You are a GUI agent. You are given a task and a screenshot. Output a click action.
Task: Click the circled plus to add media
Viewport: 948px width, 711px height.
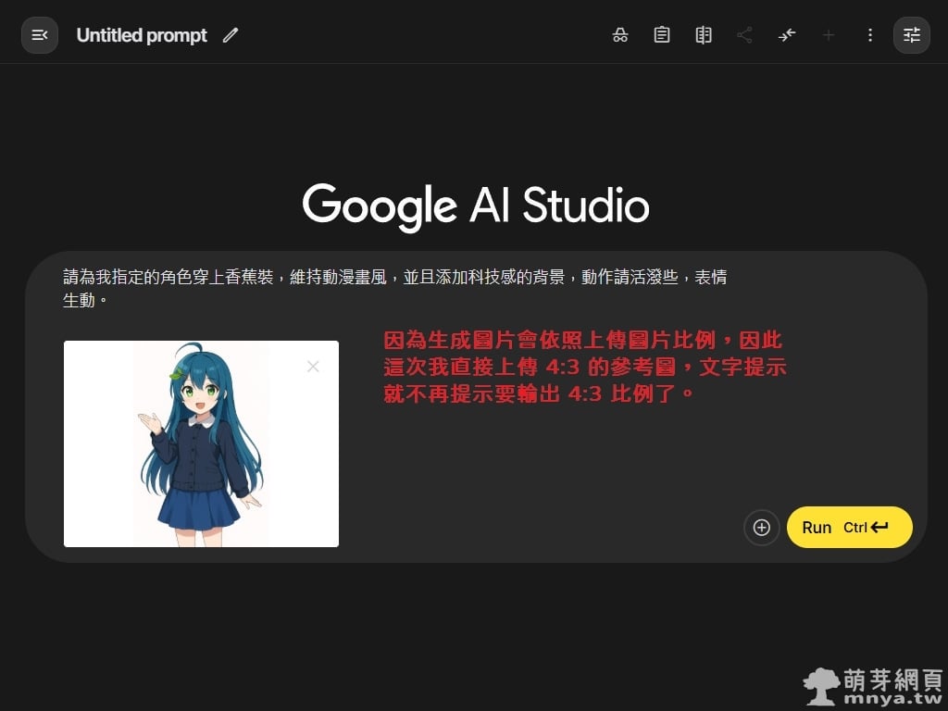(x=762, y=528)
